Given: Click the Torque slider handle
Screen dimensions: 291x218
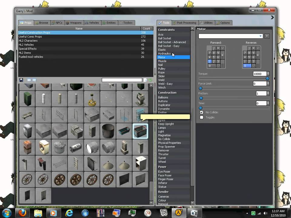Looking at the screenshot, I should coord(267,79).
